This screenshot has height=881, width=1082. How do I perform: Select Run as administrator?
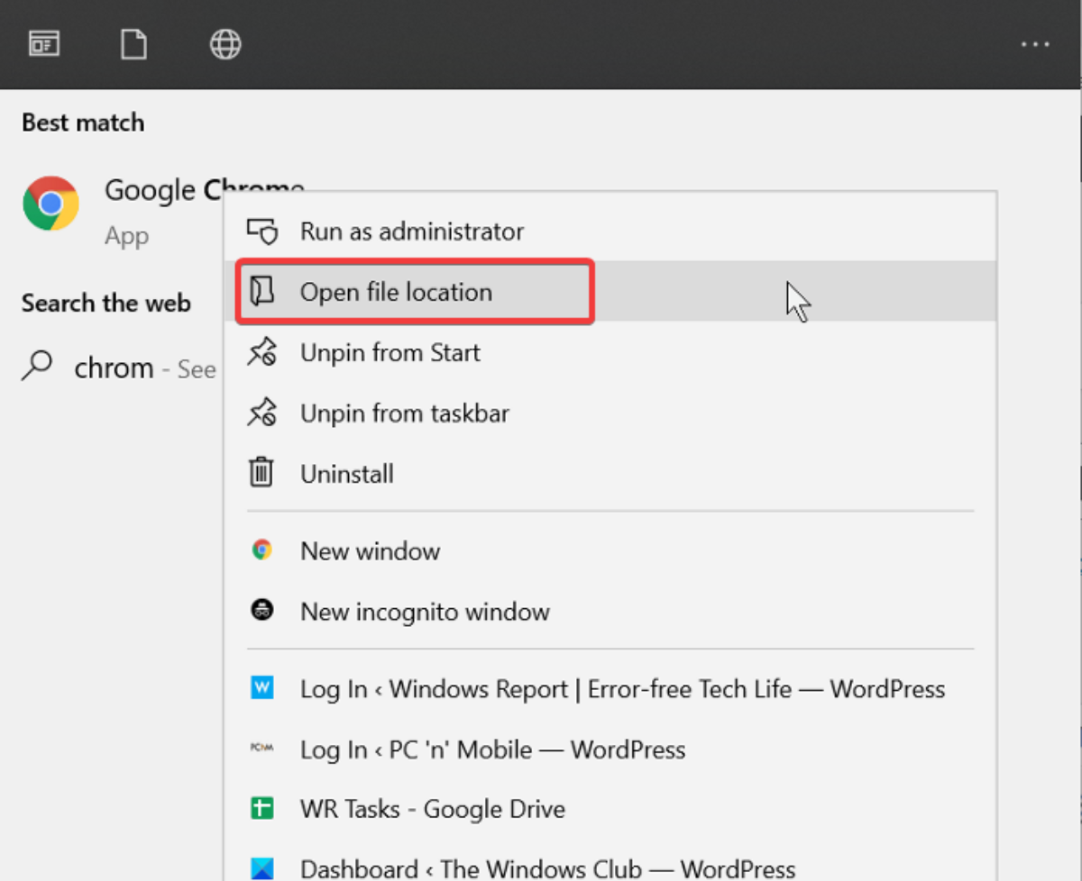click(x=411, y=232)
